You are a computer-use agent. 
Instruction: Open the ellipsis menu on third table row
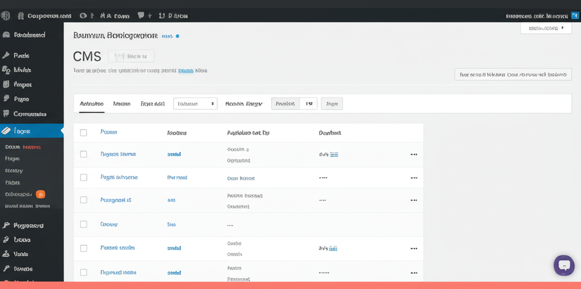click(414, 200)
